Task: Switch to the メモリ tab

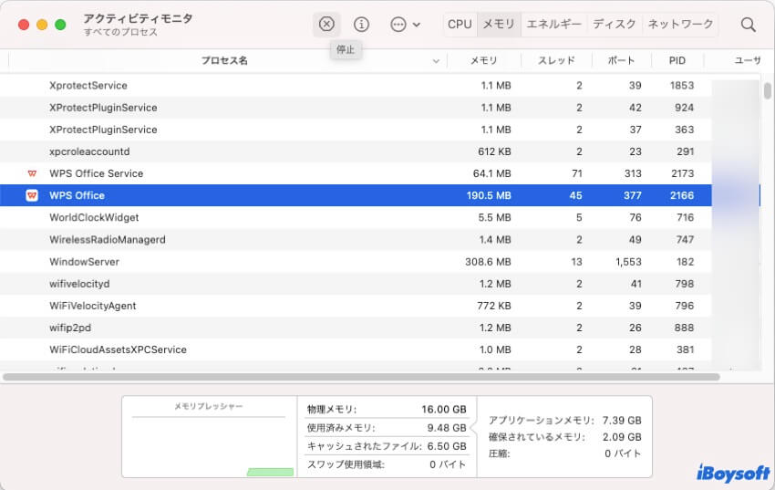Action: pyautogui.click(x=499, y=24)
